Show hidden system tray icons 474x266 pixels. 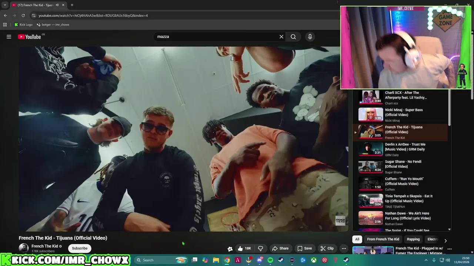click(x=426, y=260)
